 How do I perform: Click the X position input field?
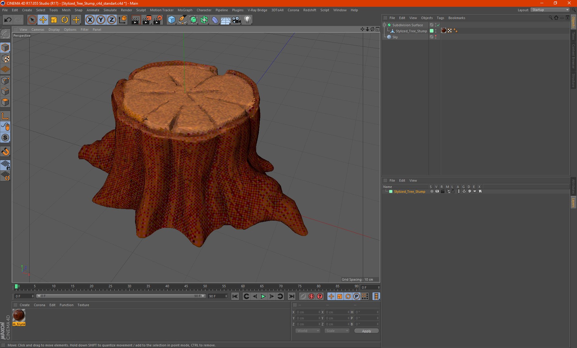click(308, 312)
